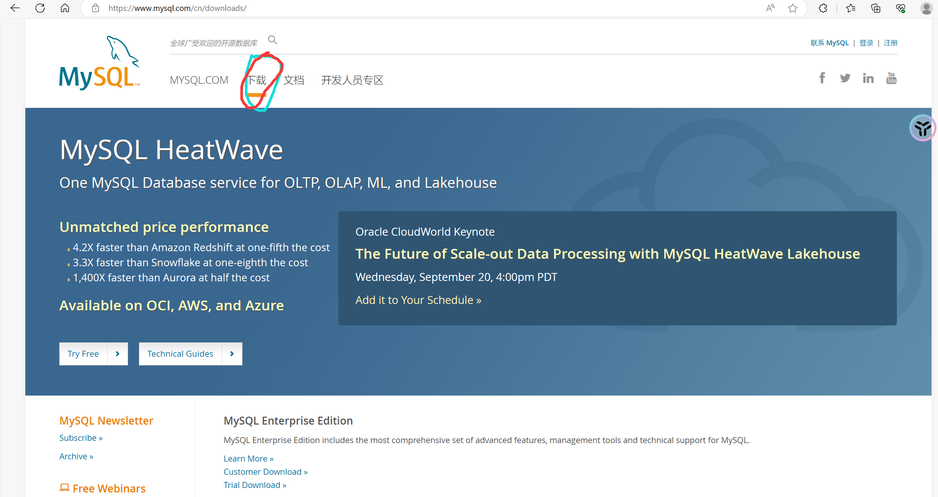This screenshot has width=938, height=497.
Task: Click floating assistant icon at right edge
Action: click(x=923, y=128)
